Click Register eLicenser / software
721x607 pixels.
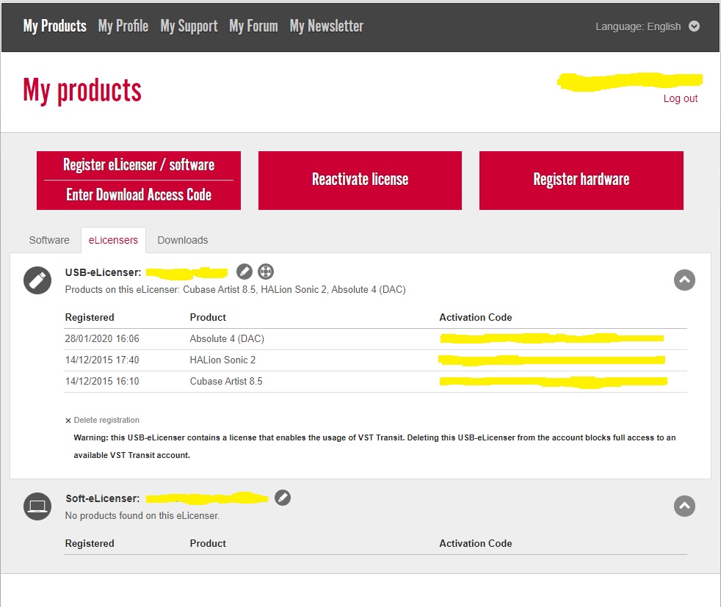139,165
